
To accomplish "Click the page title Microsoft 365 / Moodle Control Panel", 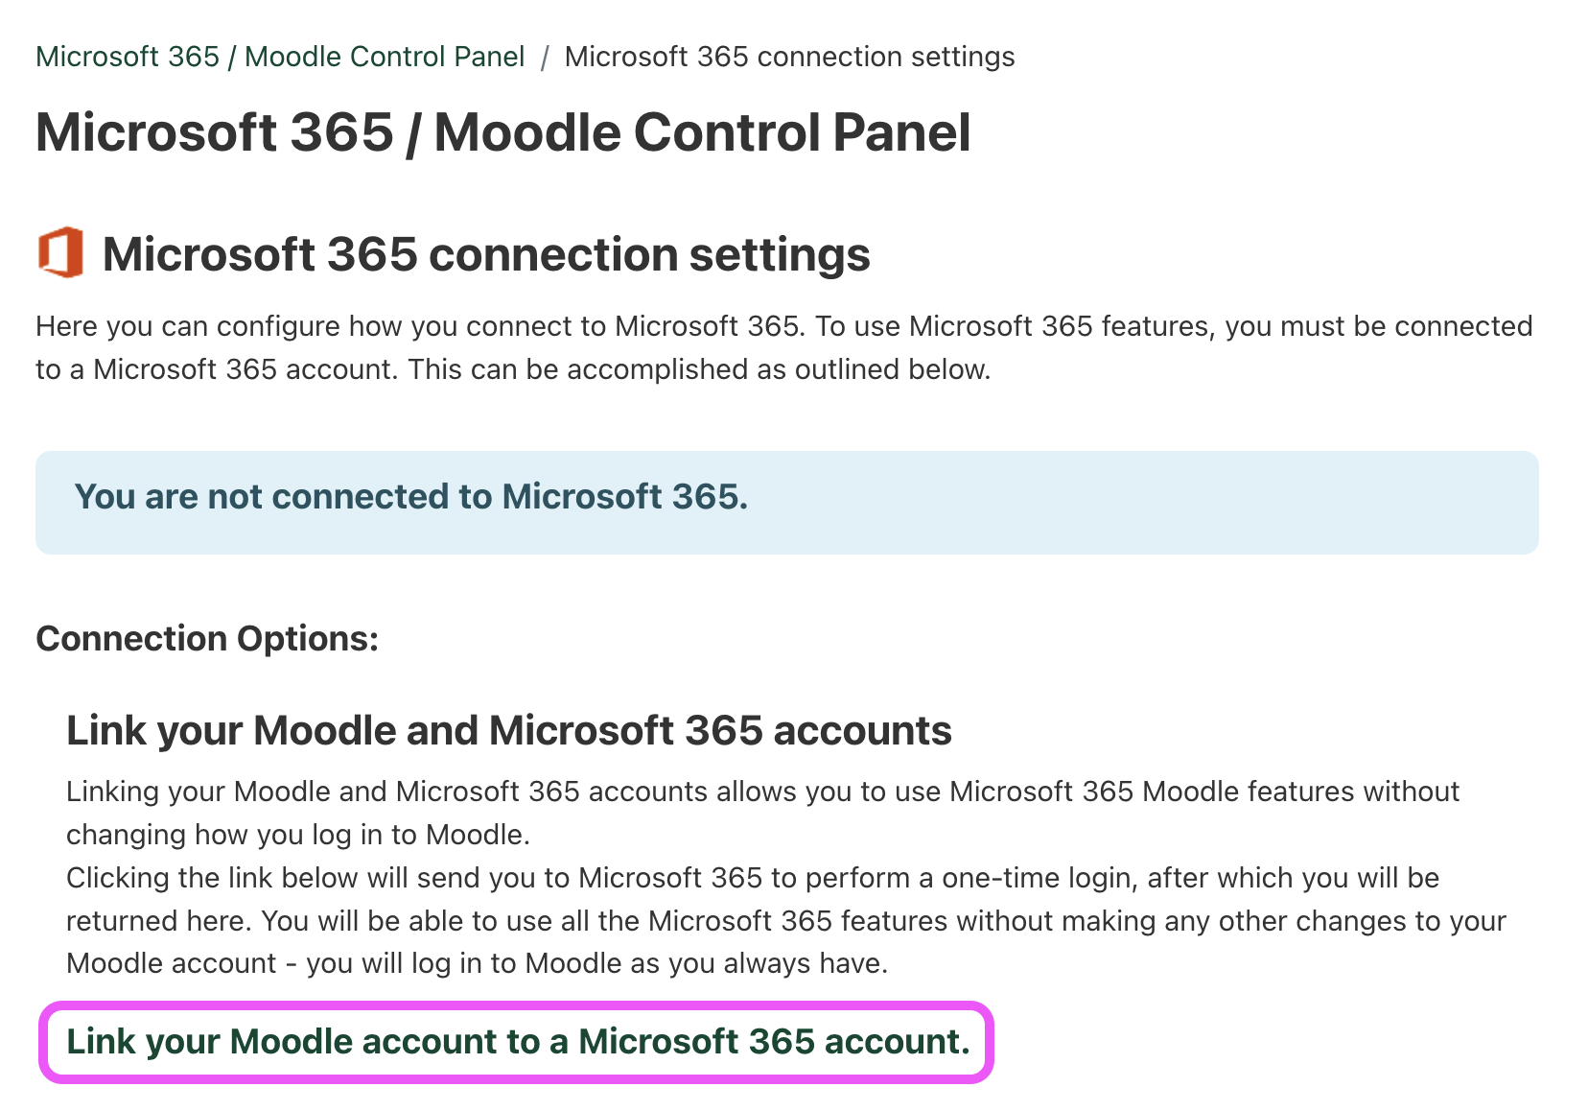I will pyautogui.click(x=502, y=133).
